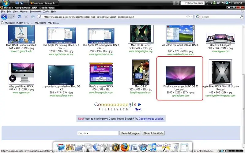Image resolution: width=245 pixels, height=153 pixels.
Task: Reload the page with the Refresh icon
Action: tap(19, 17)
